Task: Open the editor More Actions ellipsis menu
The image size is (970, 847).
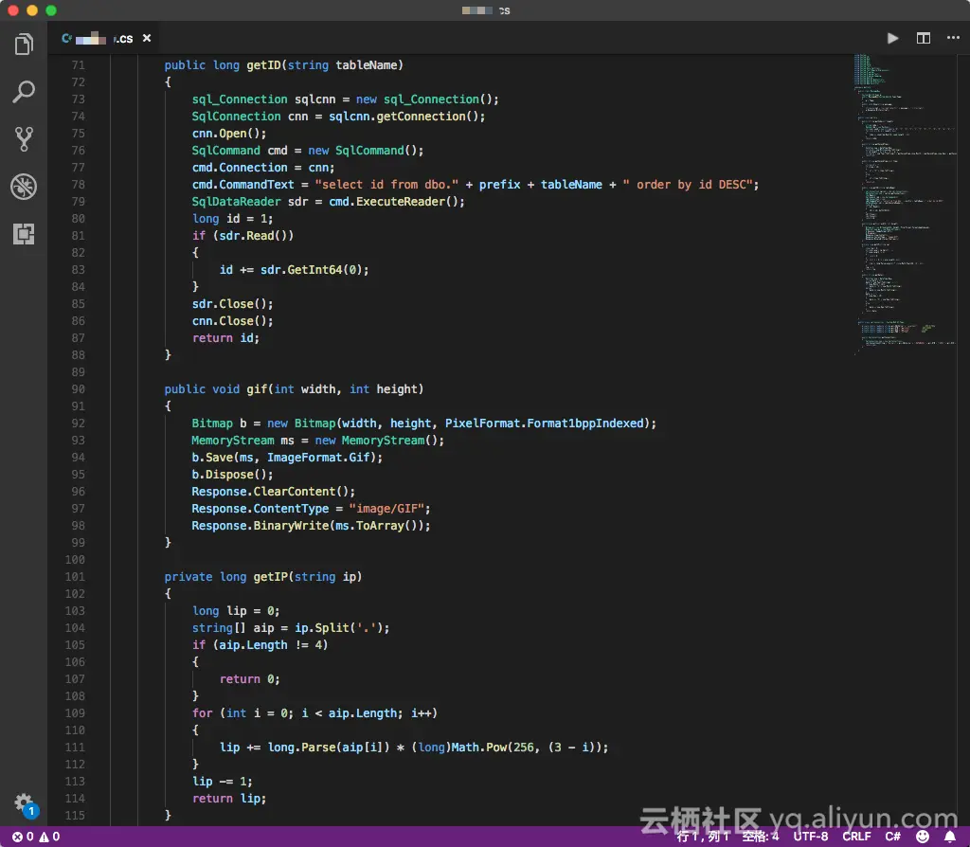Action: pos(952,38)
